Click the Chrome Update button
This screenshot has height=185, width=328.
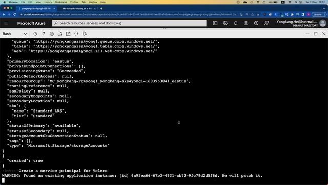click(x=319, y=15)
